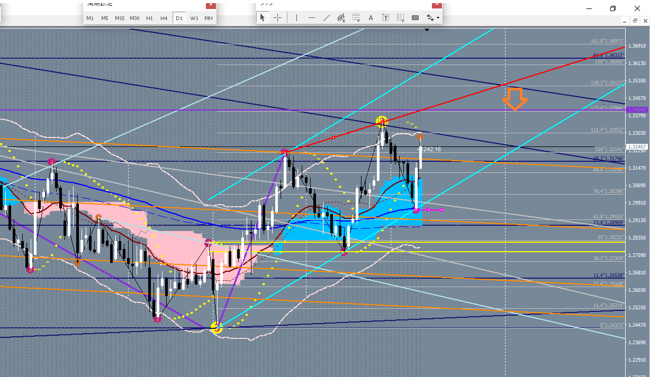Viewport: 650px width, 377px height.
Task: Switch chart to M15 timeframe
Action: click(x=120, y=18)
